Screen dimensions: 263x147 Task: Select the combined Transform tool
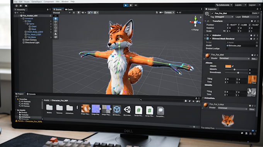pos(56,37)
